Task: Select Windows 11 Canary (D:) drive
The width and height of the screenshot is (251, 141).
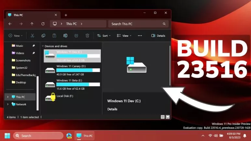Action: pos(72,70)
